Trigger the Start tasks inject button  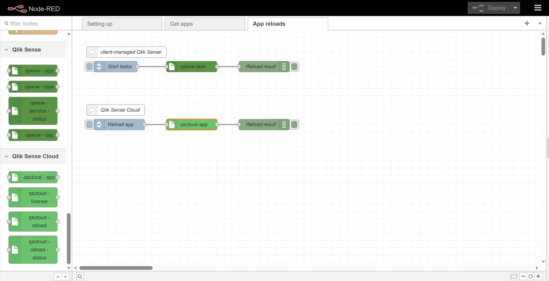coord(89,66)
